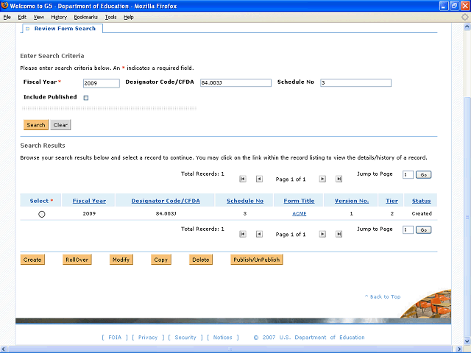
Task: Select the radio button for ACME record
Action: click(42, 214)
